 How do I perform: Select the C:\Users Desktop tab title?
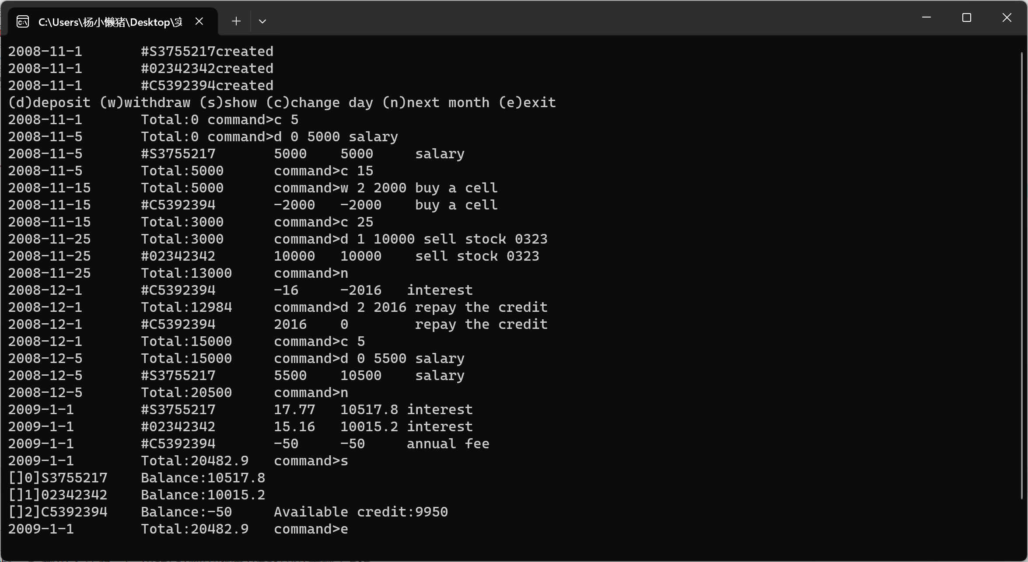pyautogui.click(x=110, y=22)
